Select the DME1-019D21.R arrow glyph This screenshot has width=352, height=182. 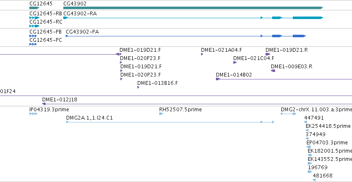(268, 54)
